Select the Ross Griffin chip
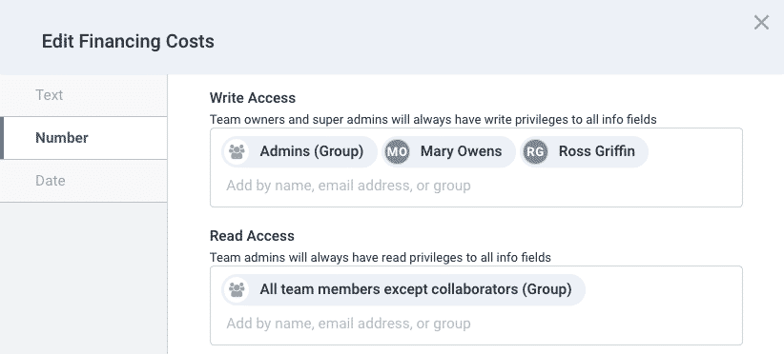This screenshot has height=354, width=784. [585, 151]
